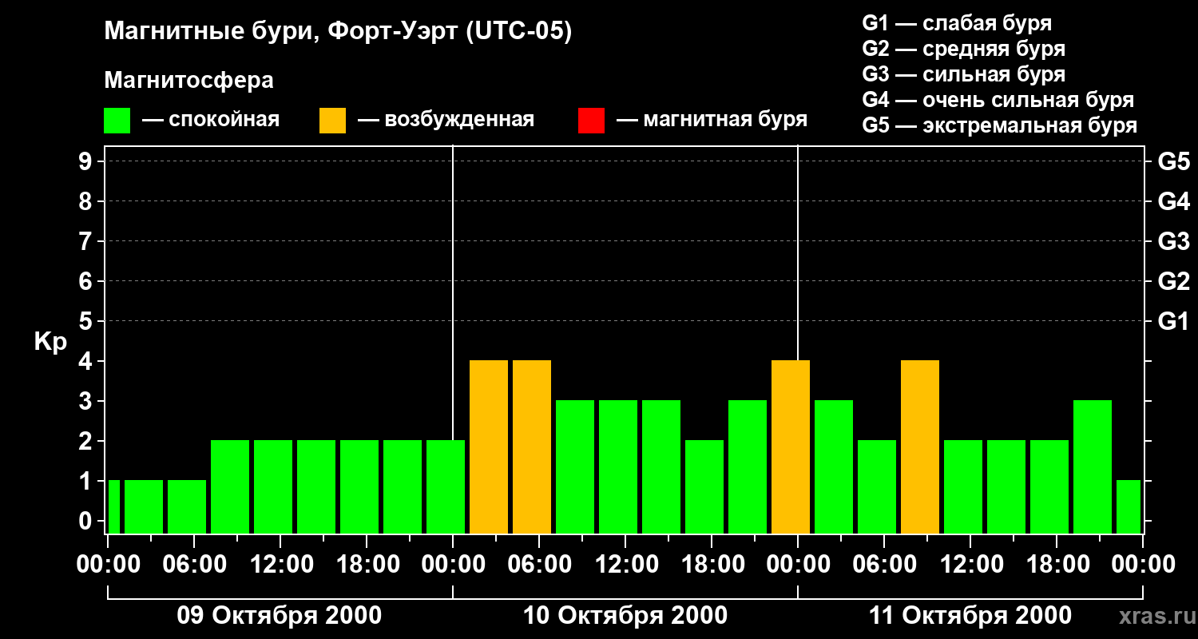
Task: Click the red 'магнитная буря' legend swatch
Action: click(591, 121)
